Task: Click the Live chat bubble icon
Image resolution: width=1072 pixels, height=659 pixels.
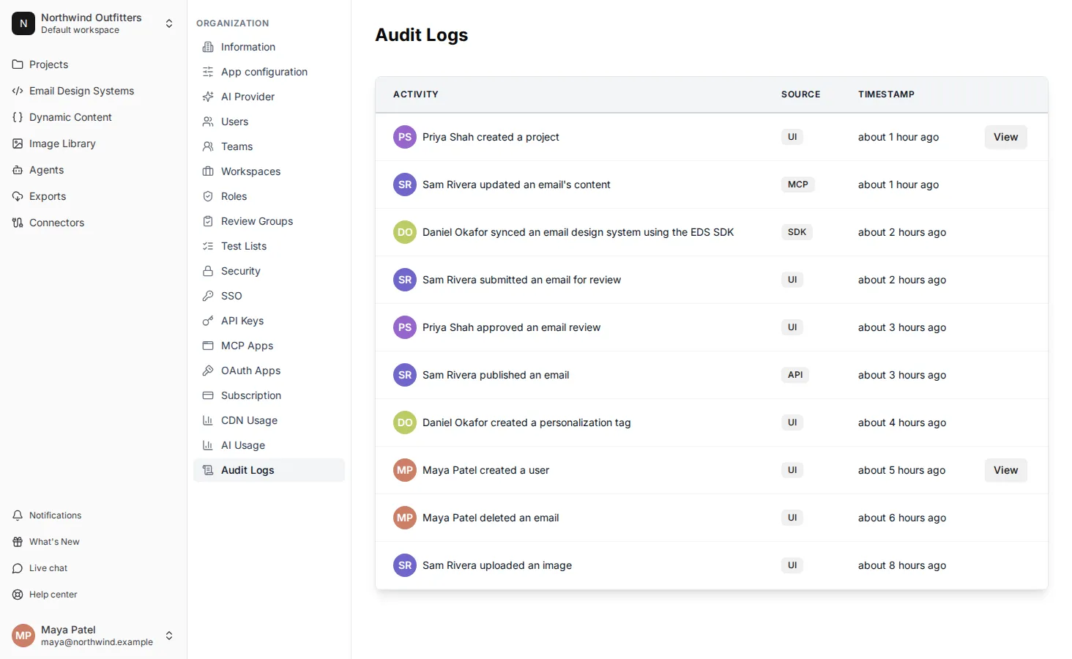Action: click(x=18, y=568)
